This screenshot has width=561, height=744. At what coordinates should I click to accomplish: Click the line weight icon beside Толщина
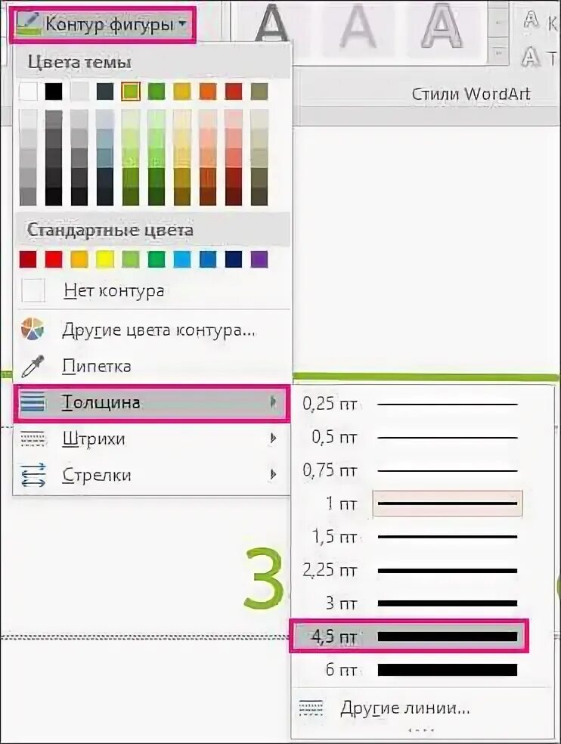[33, 403]
